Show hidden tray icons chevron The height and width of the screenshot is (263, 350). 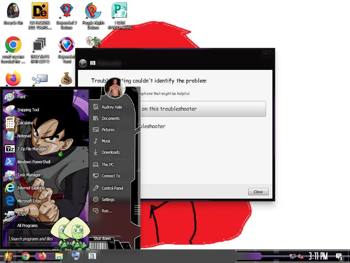click(284, 256)
